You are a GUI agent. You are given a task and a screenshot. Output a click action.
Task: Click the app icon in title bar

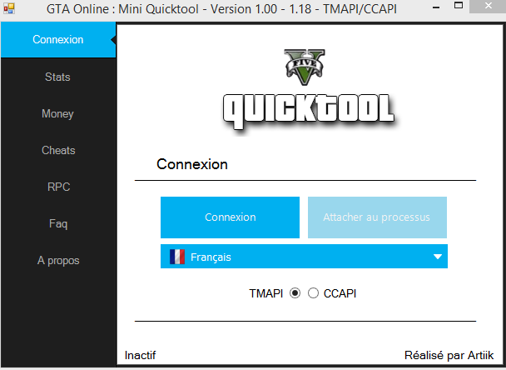click(x=9, y=8)
